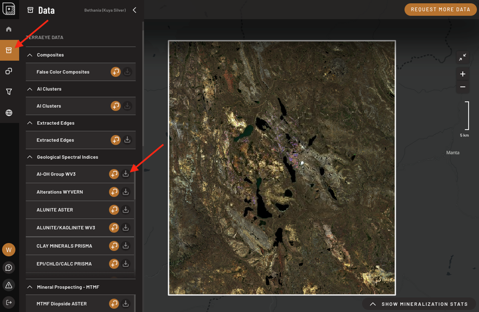Collapse Mineral Prospecting - MTMF section

pyautogui.click(x=30, y=287)
